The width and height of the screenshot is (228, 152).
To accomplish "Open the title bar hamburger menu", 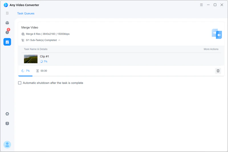I will point(201,5).
